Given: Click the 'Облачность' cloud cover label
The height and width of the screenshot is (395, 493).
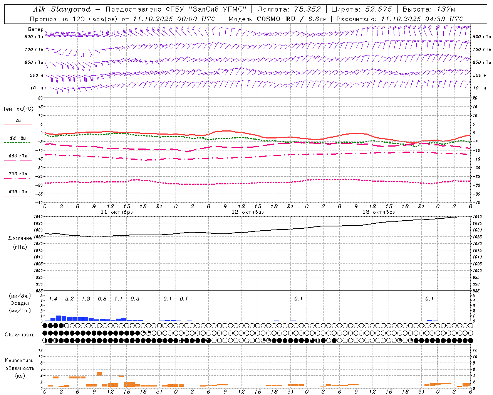Looking at the screenshot, I should [20, 335].
